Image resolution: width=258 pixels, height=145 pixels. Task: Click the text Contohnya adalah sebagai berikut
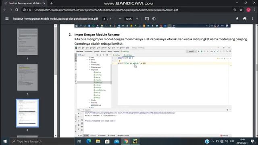coord(99,44)
